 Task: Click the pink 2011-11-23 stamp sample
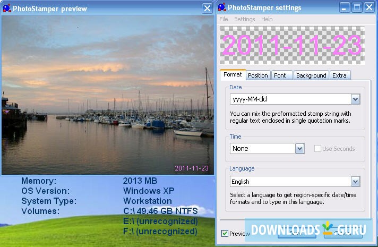click(293, 46)
